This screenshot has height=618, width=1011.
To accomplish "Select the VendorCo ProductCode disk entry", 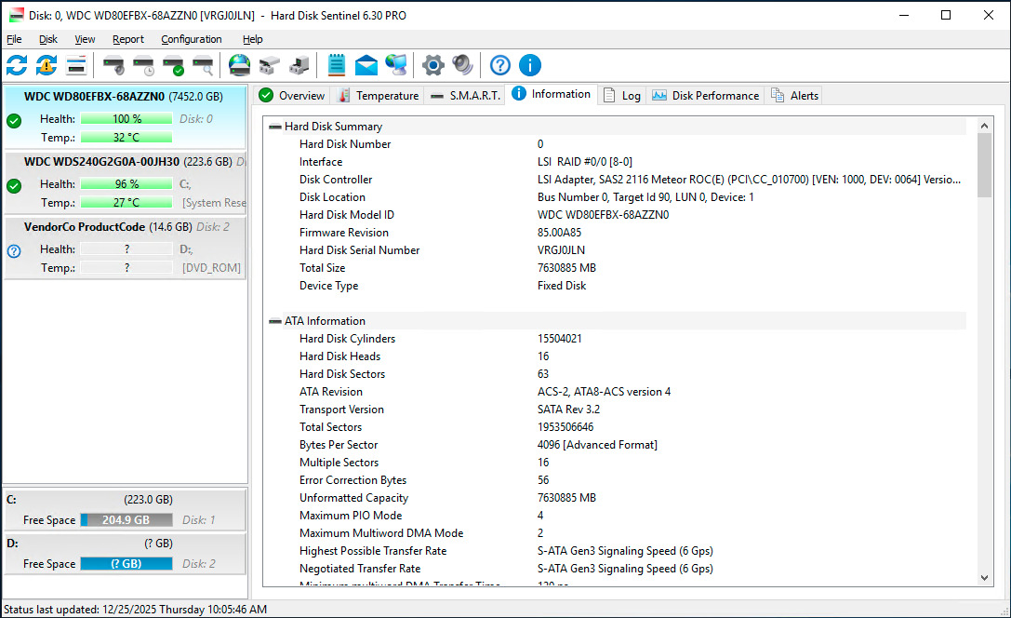I will [x=125, y=248].
